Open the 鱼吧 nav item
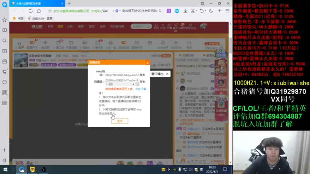This screenshot has width=310, height=174. click(x=103, y=26)
